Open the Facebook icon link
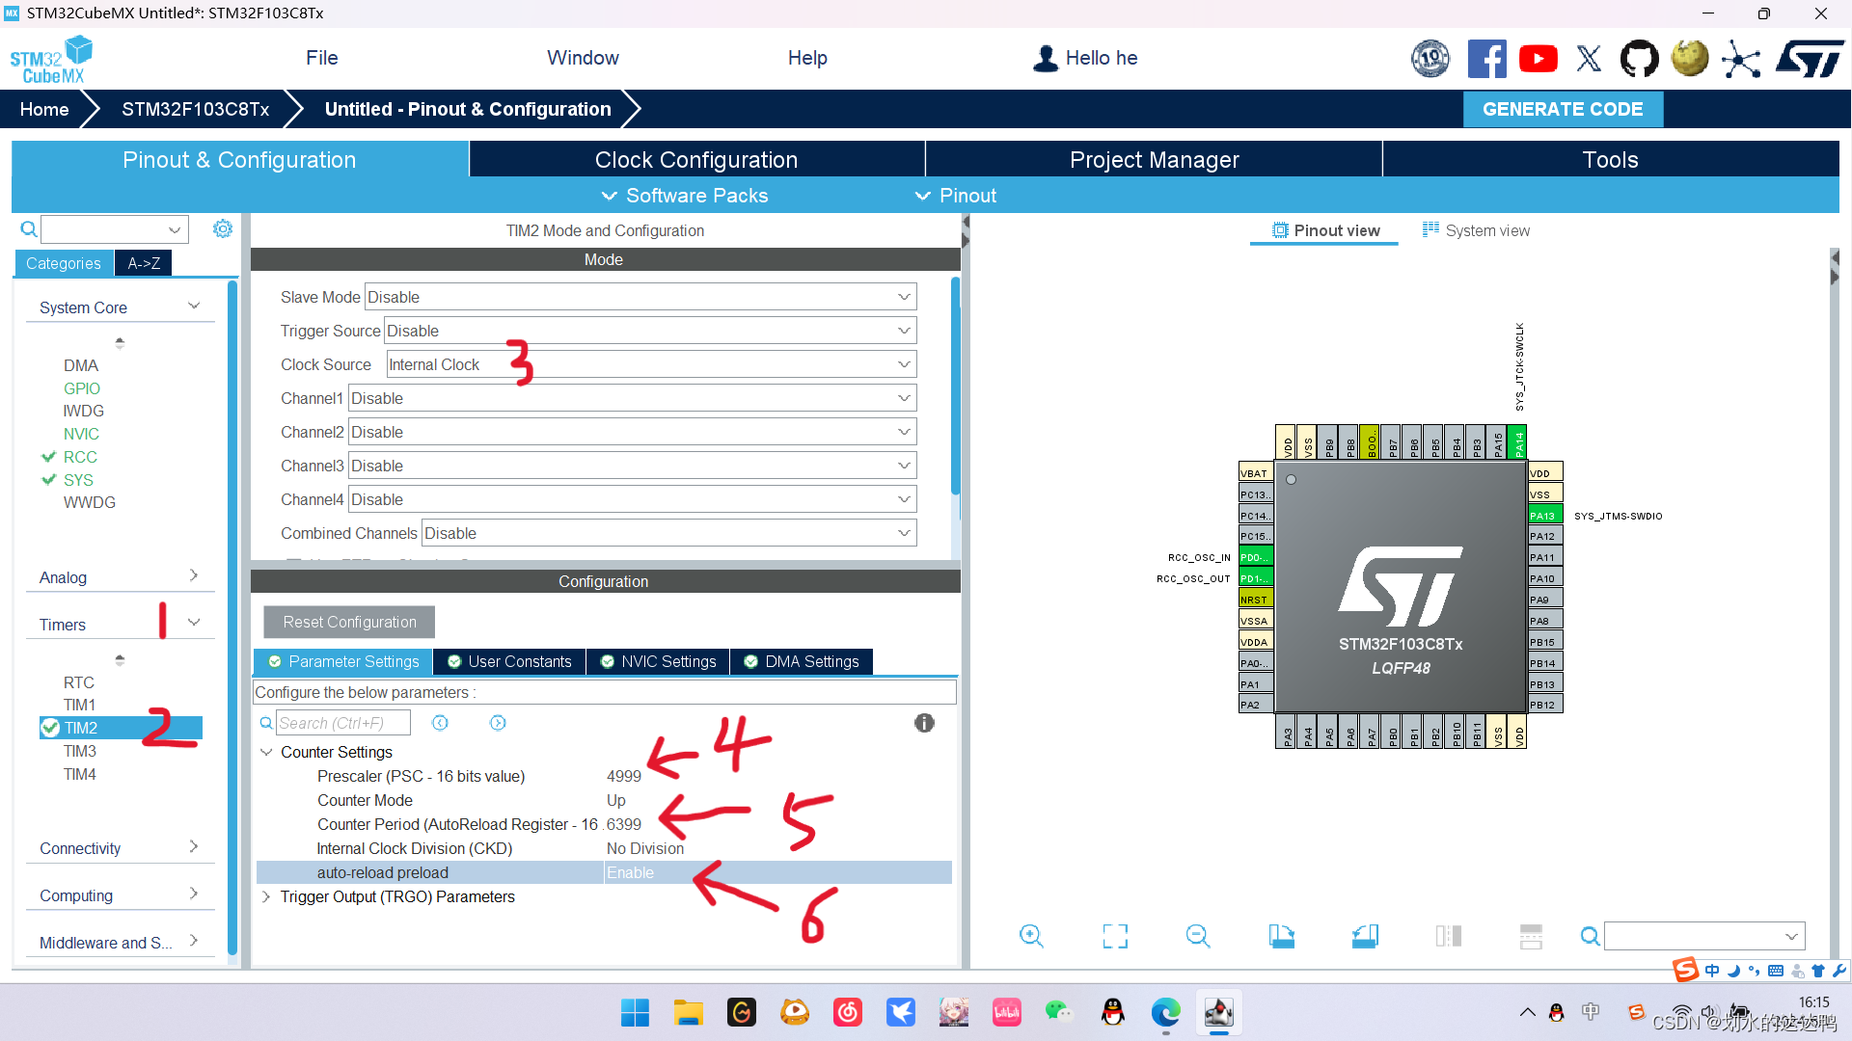The height and width of the screenshot is (1041, 1852). pos(1486,59)
